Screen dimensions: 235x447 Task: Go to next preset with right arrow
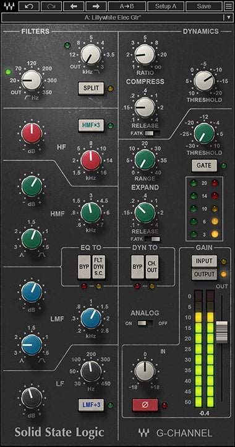tap(96, 6)
